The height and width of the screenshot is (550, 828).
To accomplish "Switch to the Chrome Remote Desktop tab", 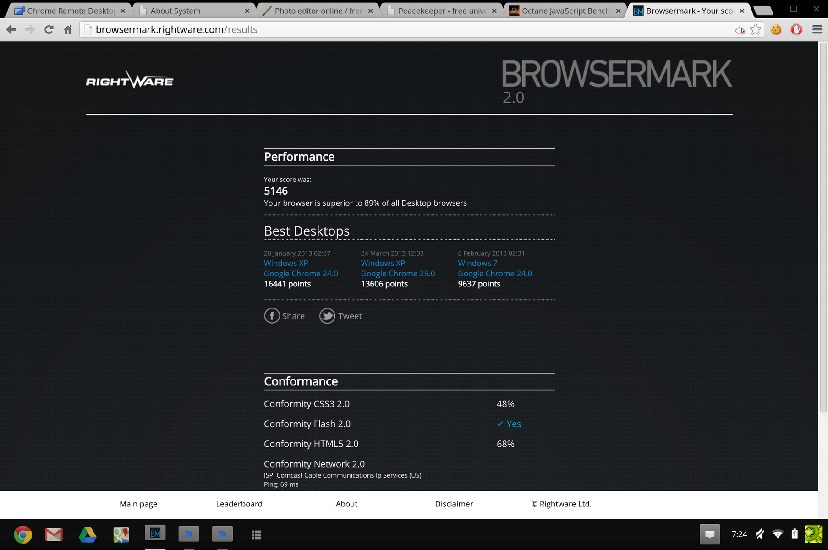I will click(x=70, y=11).
